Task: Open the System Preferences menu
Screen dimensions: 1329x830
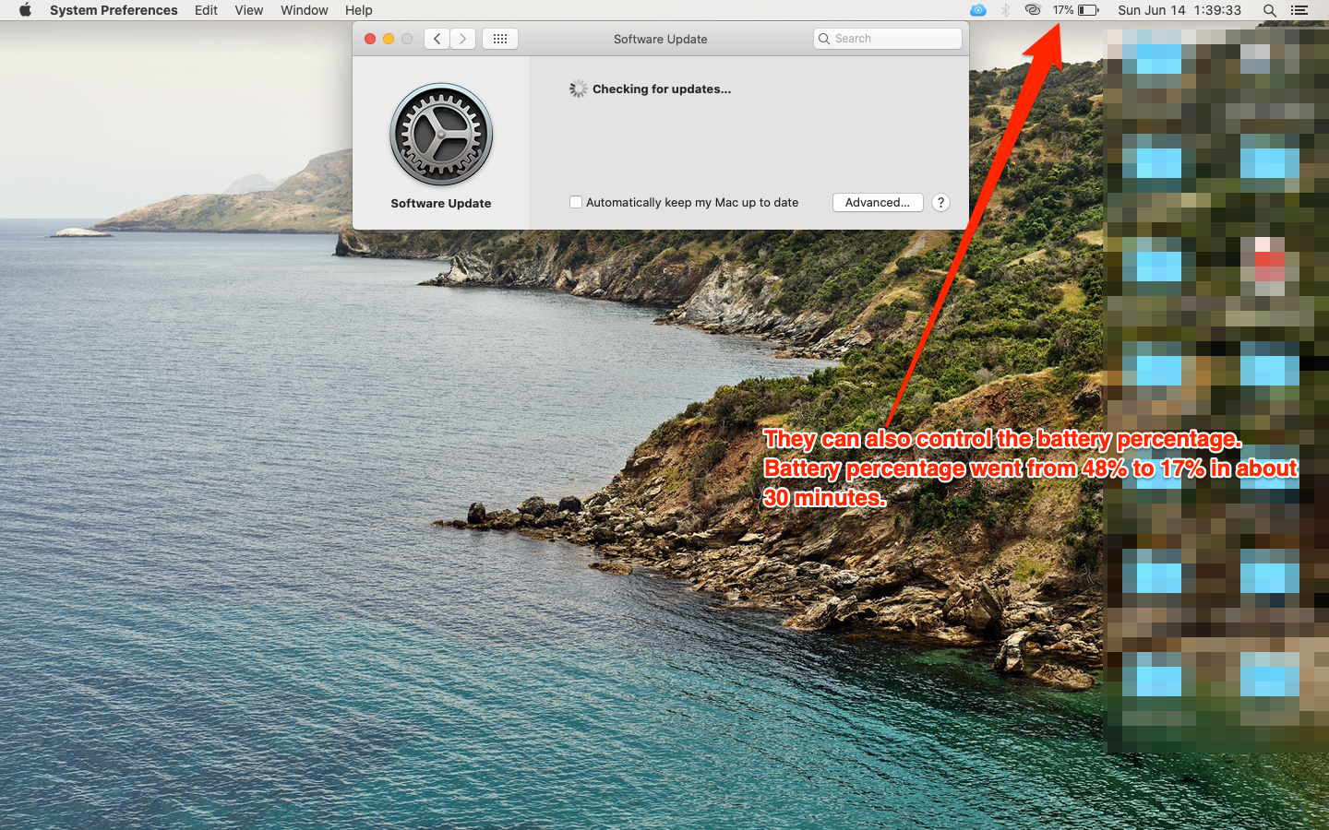Action: click(114, 10)
